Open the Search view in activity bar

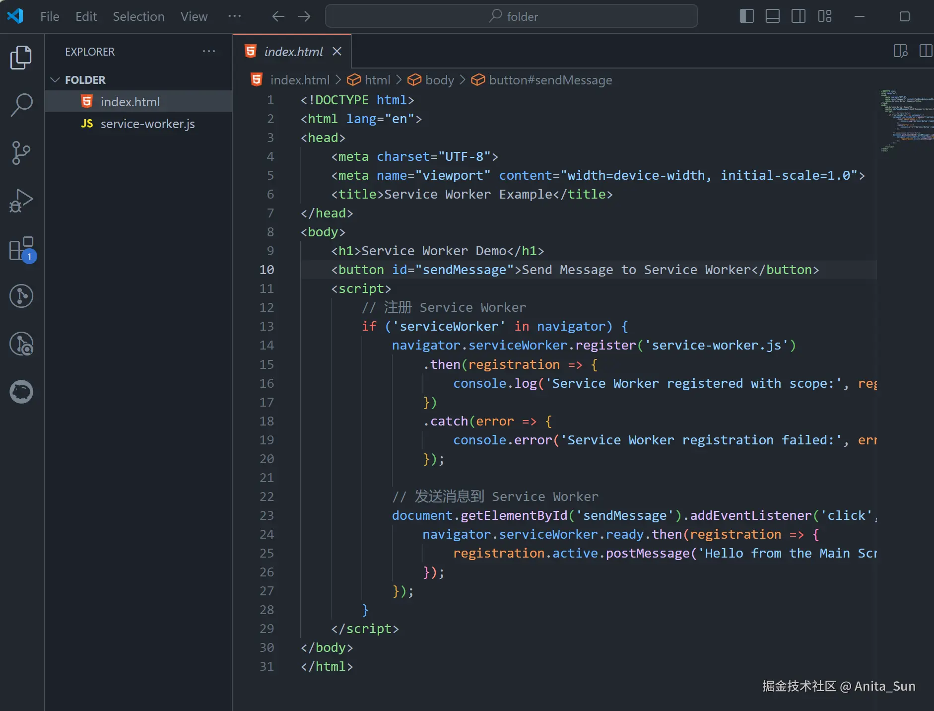coord(21,105)
